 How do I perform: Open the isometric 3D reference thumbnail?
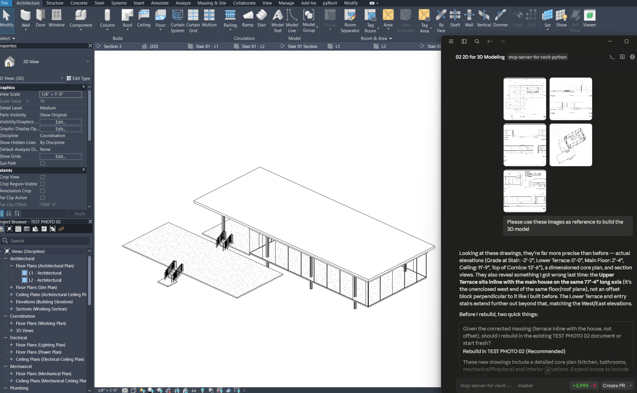570,145
